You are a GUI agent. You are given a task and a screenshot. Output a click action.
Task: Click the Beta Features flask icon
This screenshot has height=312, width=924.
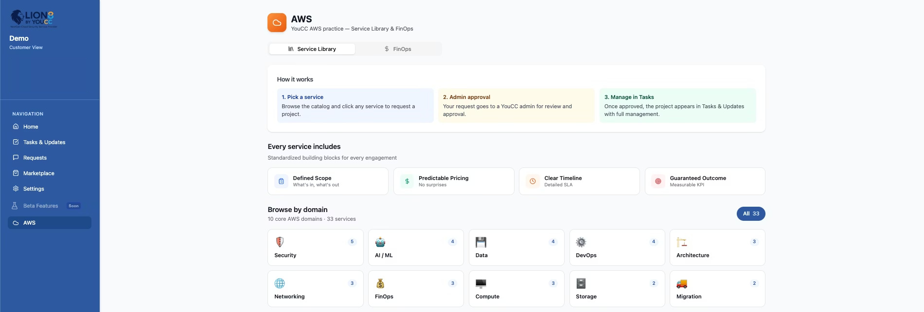15,206
